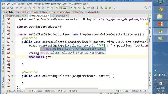
Task: Open the File menu
Action: [3, 4]
